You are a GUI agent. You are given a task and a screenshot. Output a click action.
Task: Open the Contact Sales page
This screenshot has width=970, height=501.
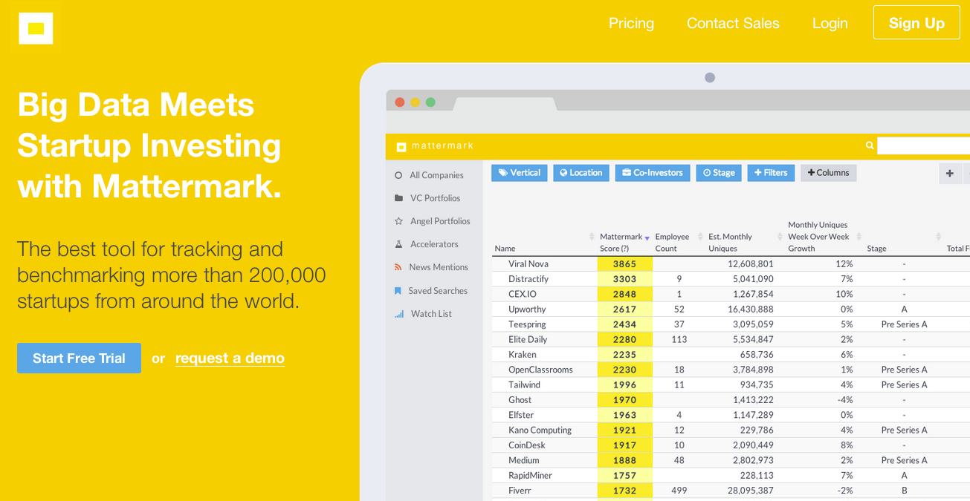click(x=733, y=23)
